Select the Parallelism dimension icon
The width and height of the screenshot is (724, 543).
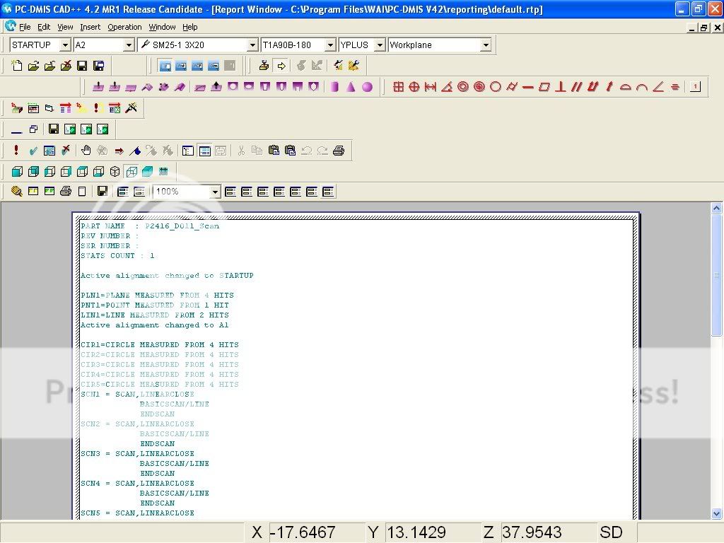click(576, 86)
